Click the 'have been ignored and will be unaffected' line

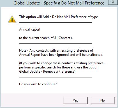click(x=61, y=55)
